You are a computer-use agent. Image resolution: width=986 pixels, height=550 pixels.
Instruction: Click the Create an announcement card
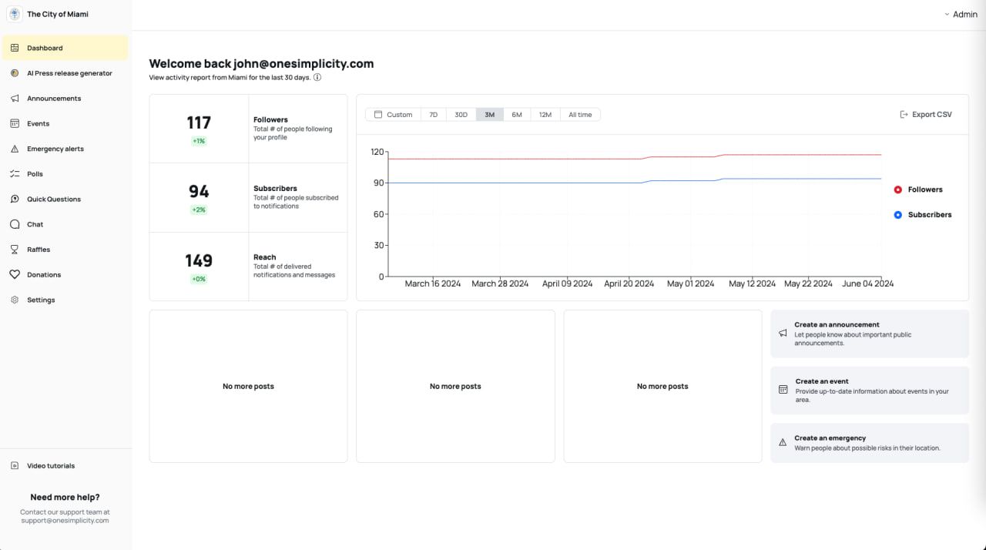(869, 334)
